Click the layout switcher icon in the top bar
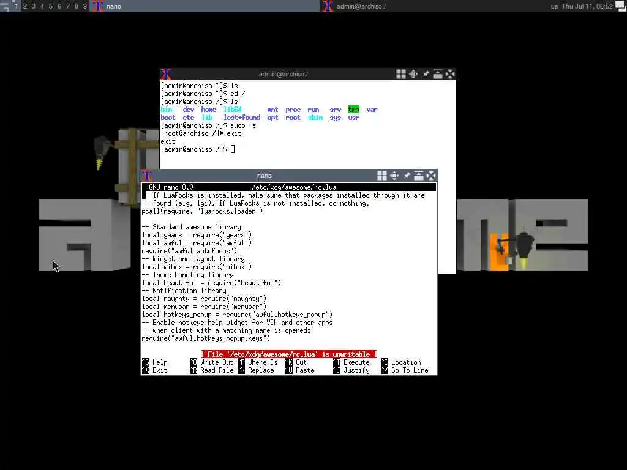The image size is (627, 470). 621,6
